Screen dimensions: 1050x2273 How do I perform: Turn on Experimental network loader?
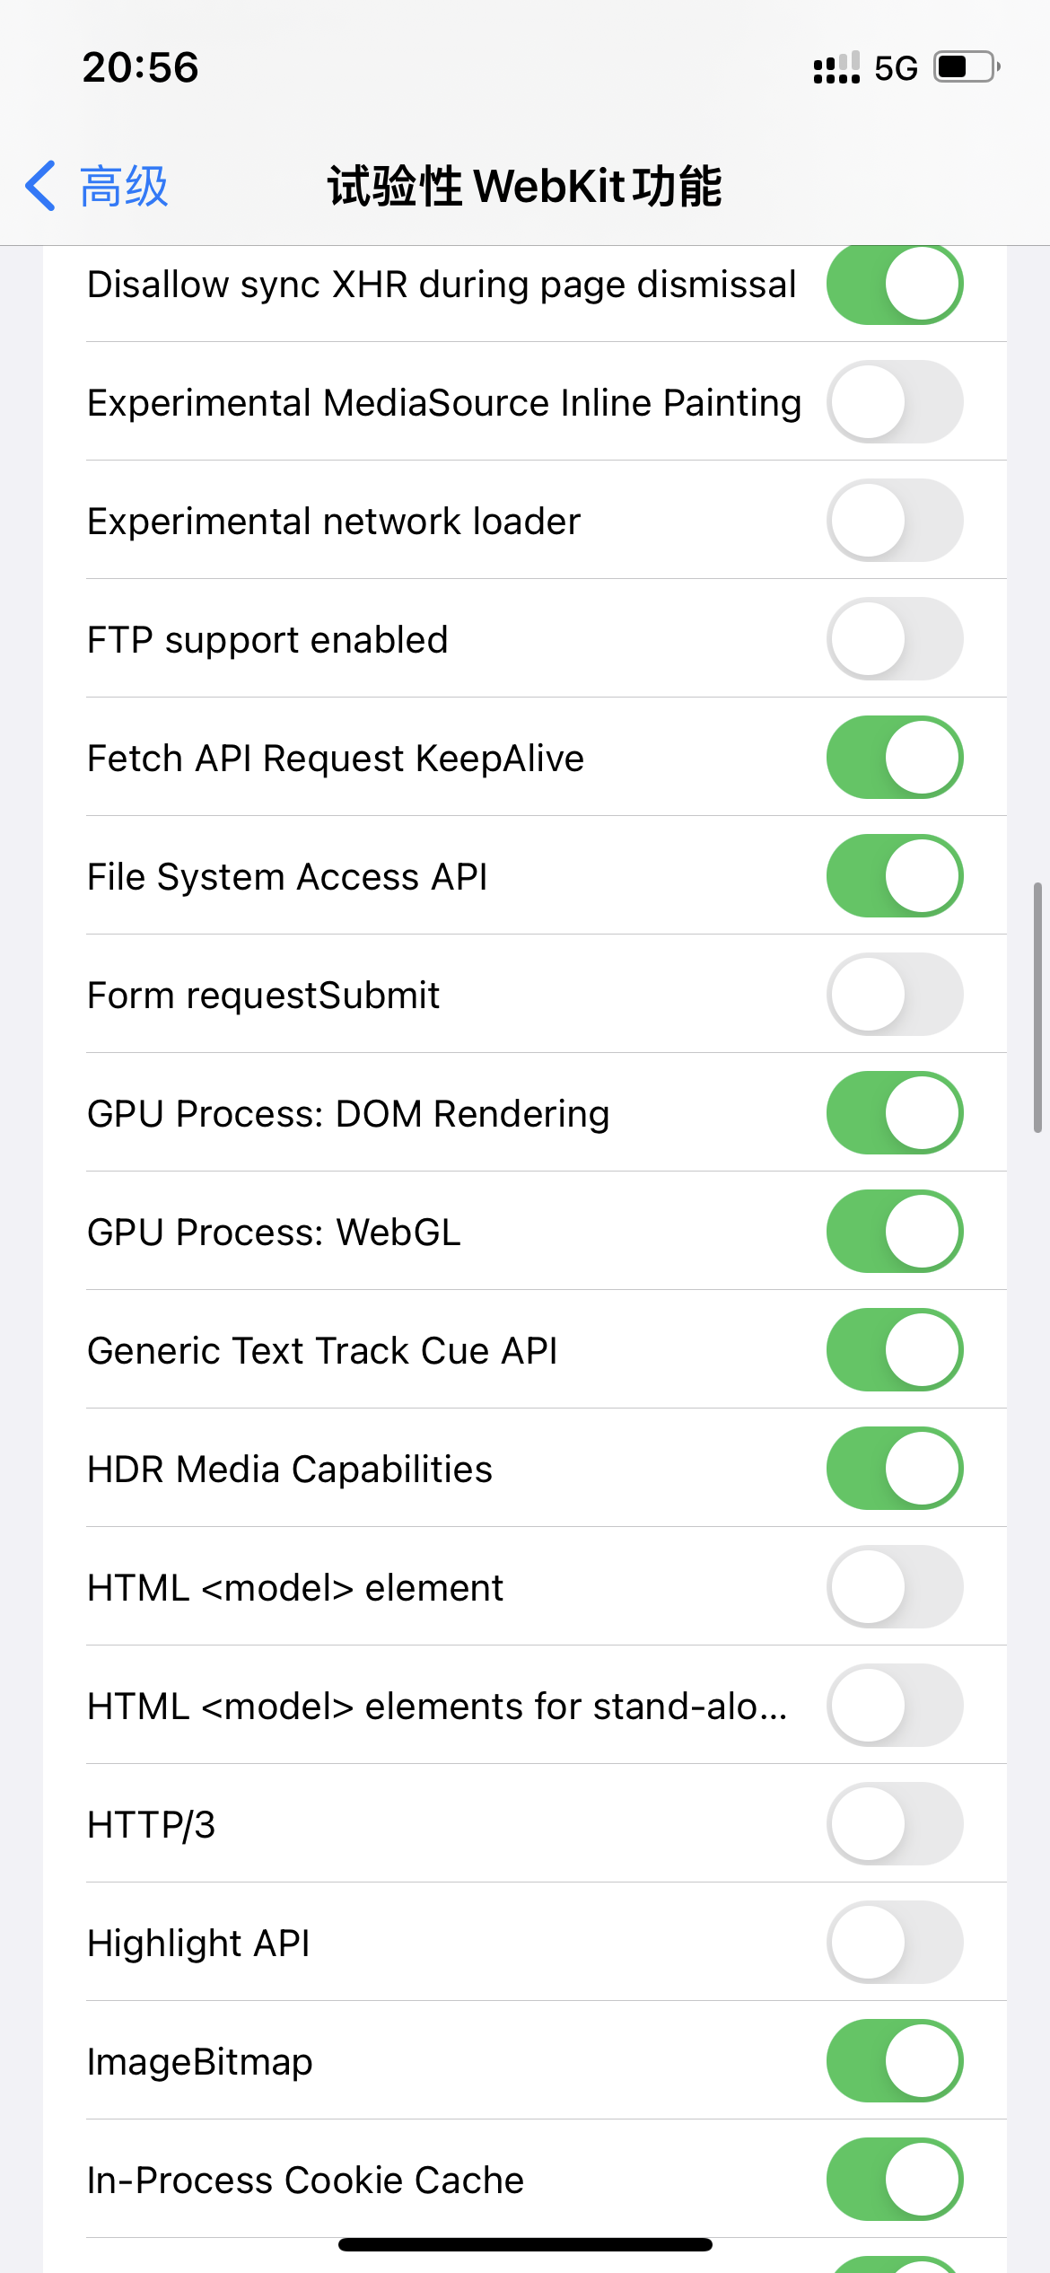[x=894, y=521]
